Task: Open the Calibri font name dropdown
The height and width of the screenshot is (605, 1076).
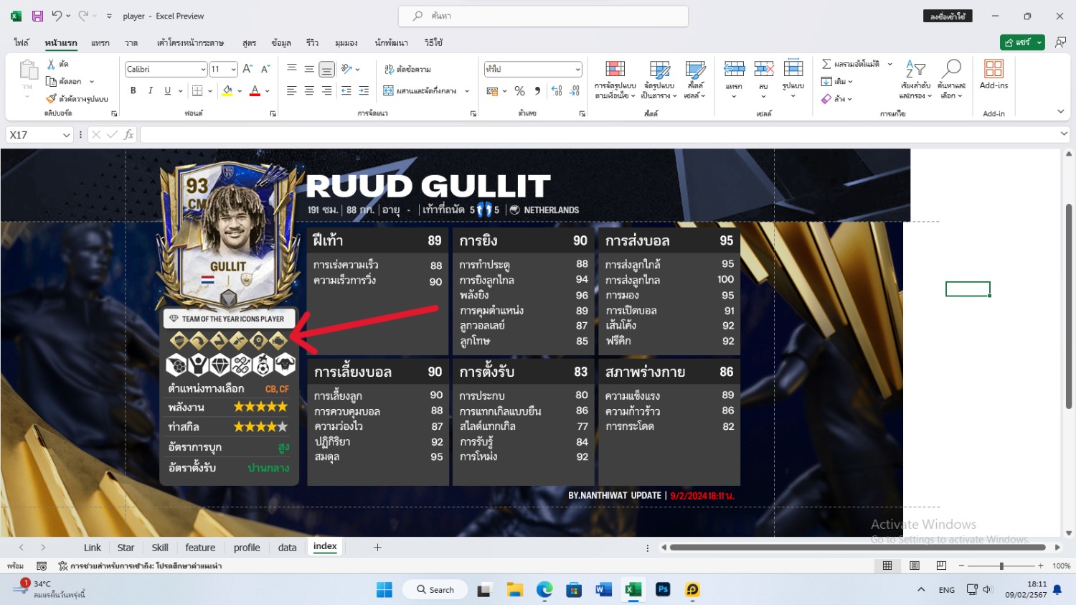Action: pyautogui.click(x=203, y=69)
